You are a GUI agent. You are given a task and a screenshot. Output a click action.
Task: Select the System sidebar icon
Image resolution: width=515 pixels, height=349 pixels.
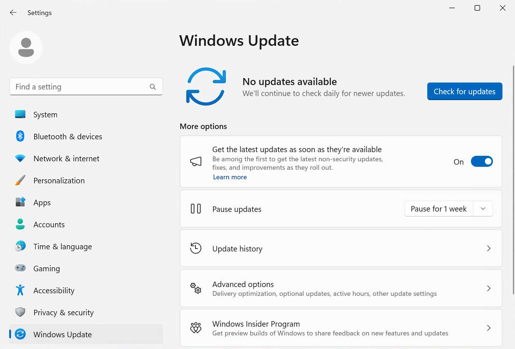[x=20, y=114]
